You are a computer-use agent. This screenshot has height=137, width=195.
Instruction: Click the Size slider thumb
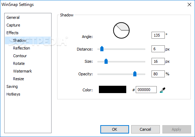pos(106,61)
